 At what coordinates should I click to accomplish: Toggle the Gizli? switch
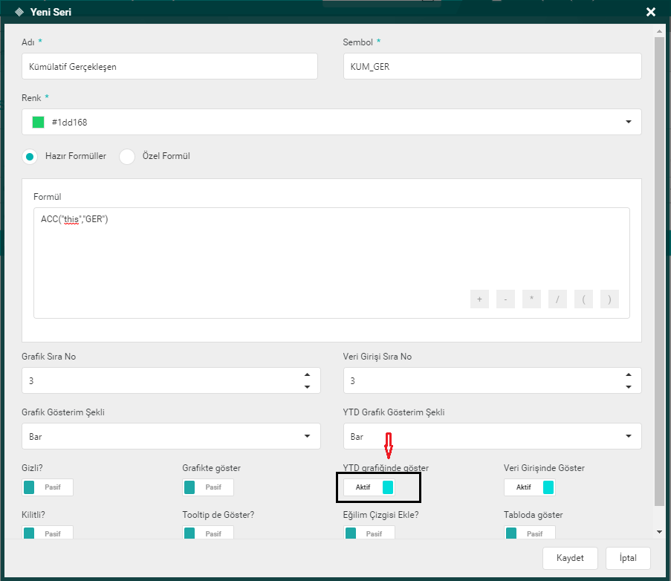(48, 487)
